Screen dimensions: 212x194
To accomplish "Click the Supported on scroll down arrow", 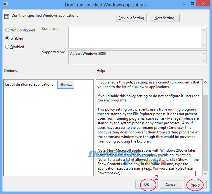I will (204, 61).
